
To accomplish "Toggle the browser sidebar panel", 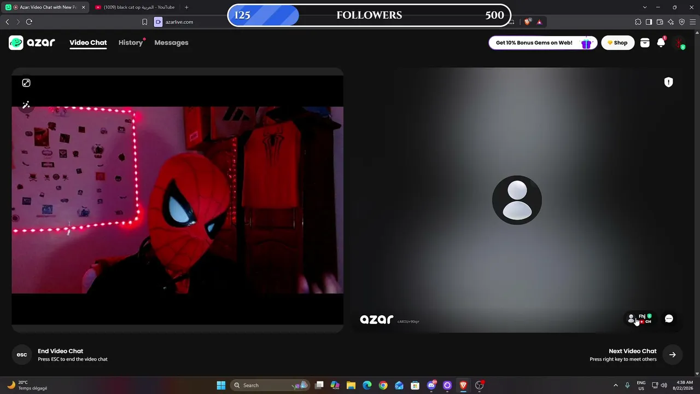I will (x=649, y=22).
